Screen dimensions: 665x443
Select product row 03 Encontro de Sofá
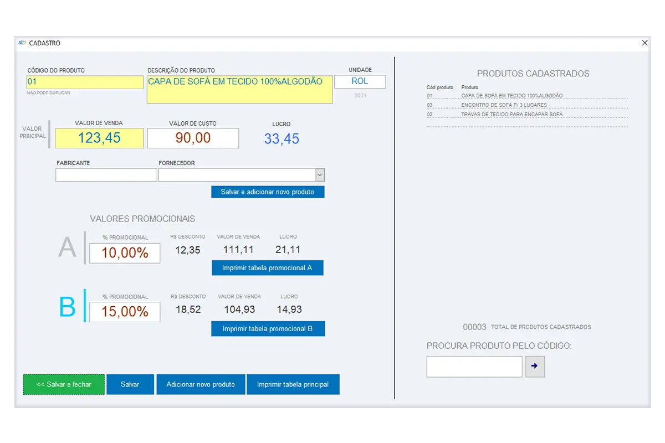pyautogui.click(x=527, y=105)
